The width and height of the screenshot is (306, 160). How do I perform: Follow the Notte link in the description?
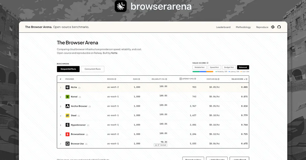(114, 53)
